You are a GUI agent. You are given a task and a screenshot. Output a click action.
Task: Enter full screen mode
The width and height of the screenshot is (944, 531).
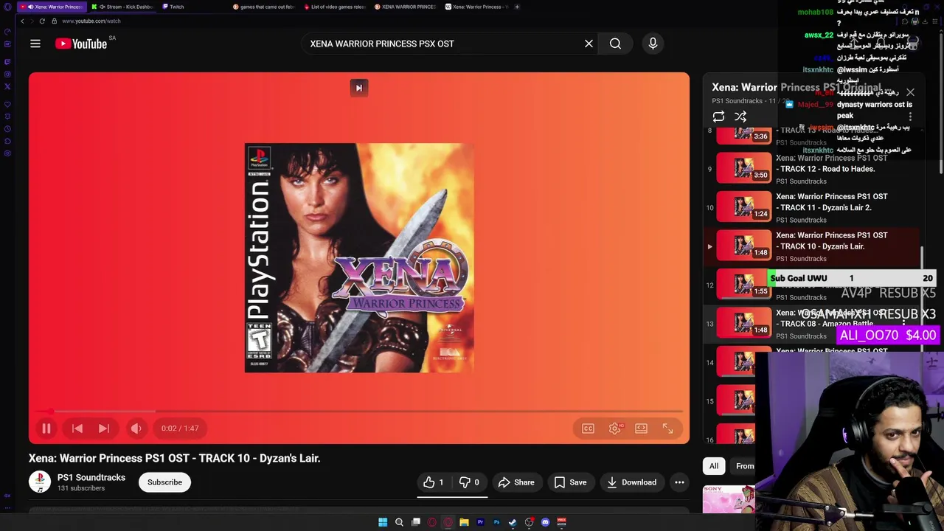tap(667, 428)
